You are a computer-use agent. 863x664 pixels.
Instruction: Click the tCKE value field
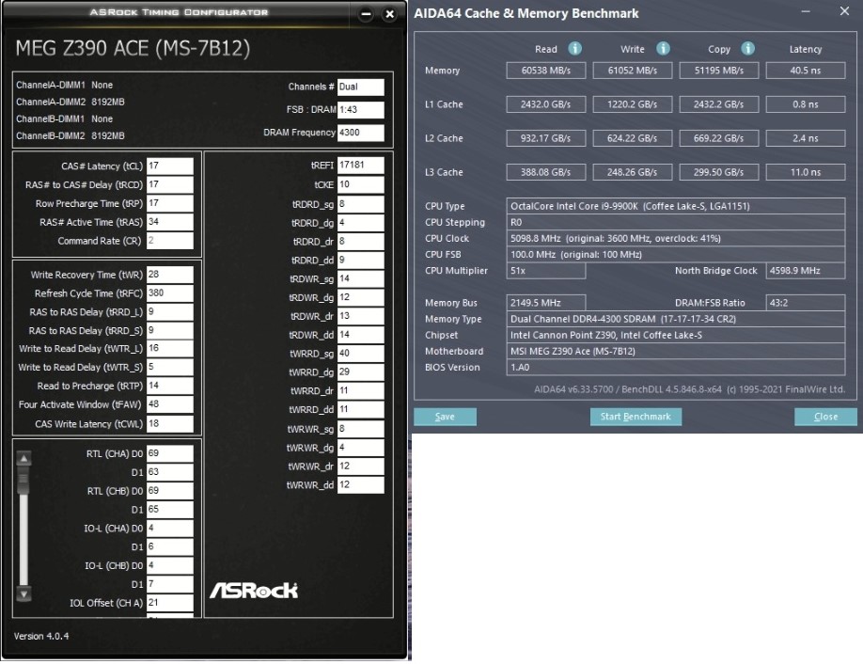(x=360, y=184)
